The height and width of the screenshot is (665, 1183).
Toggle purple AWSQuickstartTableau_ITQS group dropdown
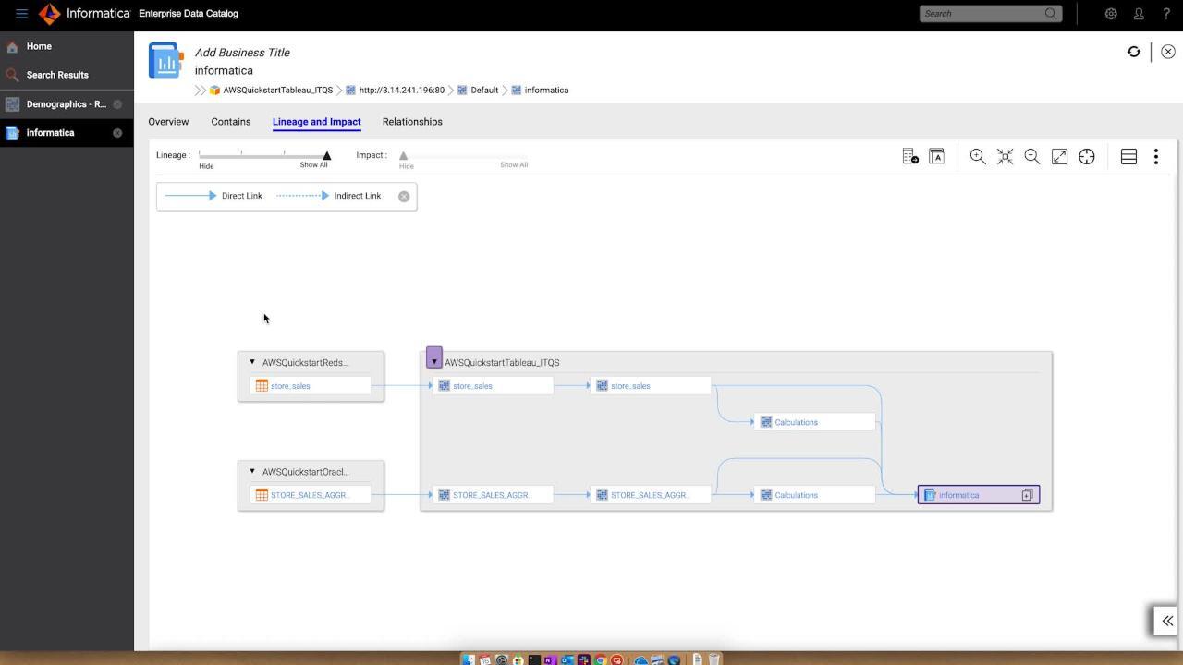point(434,358)
